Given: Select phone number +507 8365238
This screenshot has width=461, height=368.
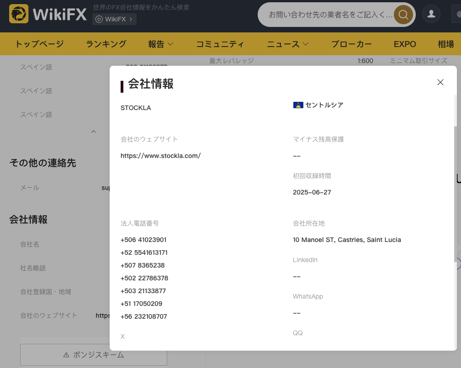Looking at the screenshot, I should [x=143, y=265].
